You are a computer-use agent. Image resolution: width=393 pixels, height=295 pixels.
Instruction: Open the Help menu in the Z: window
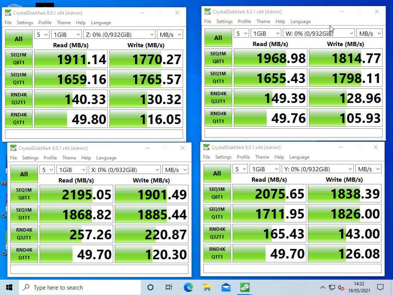click(81, 23)
